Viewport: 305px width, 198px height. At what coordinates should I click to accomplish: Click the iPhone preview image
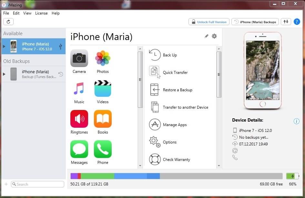(262, 70)
